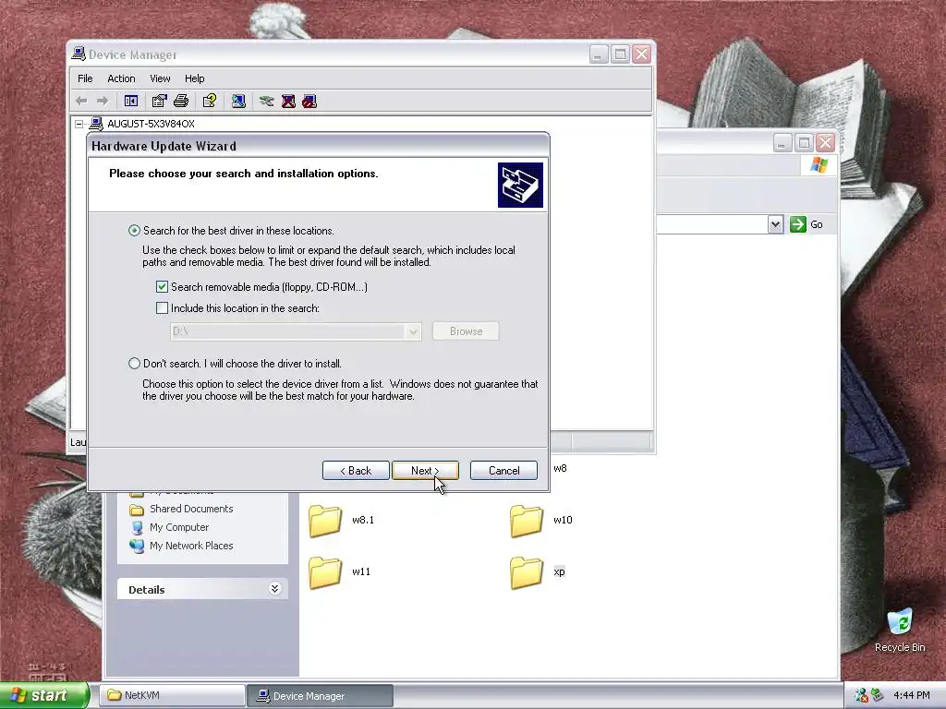Click the green Go arrow in Explorer window

(x=797, y=224)
